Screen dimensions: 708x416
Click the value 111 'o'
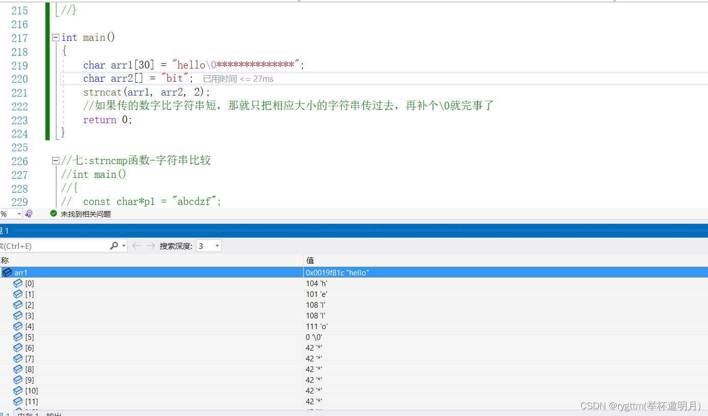tap(316, 327)
